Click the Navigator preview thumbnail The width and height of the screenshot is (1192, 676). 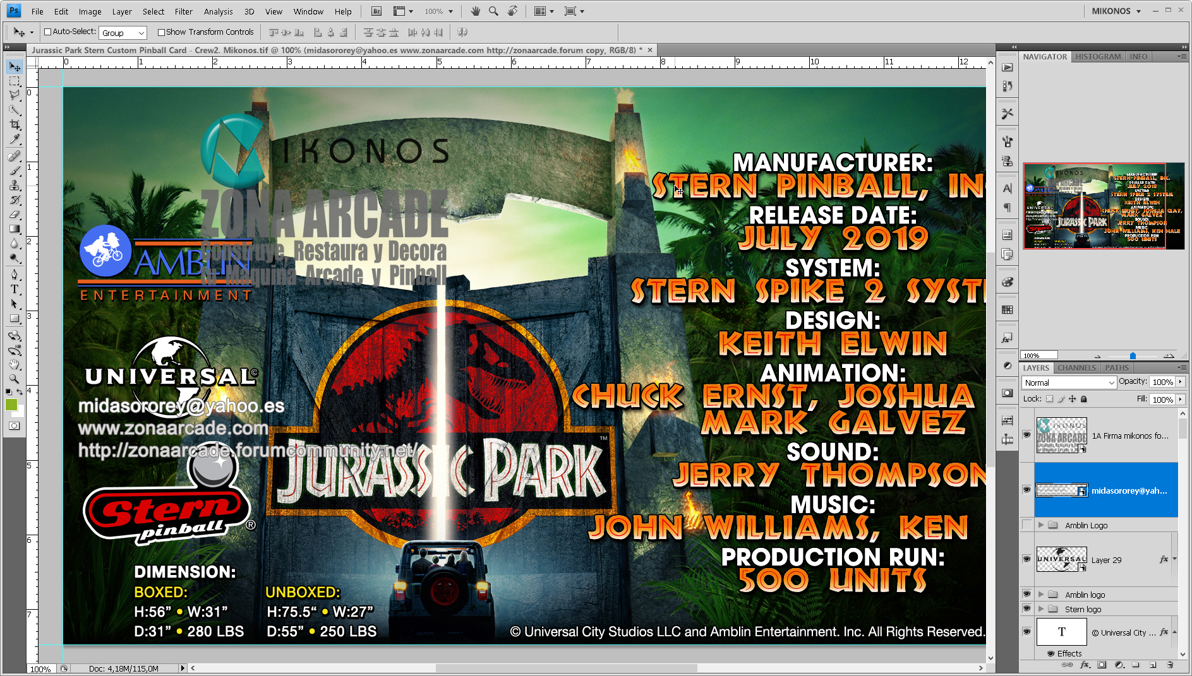(1104, 206)
